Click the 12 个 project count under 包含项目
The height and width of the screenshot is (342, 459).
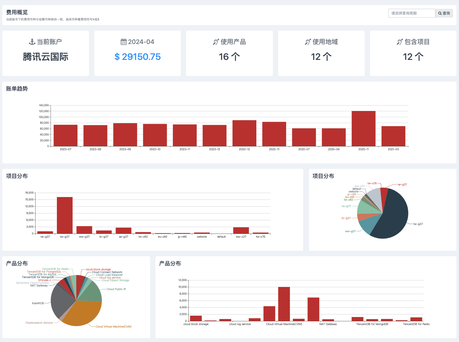coord(413,57)
